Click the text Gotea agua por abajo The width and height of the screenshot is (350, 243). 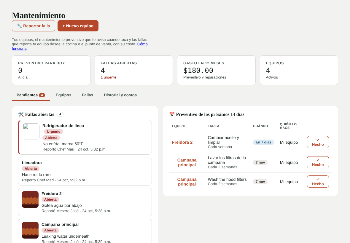coord(62,205)
